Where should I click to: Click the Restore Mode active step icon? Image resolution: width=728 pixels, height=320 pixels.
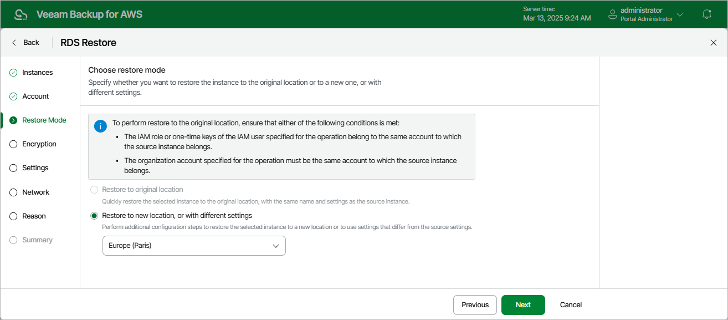point(13,120)
